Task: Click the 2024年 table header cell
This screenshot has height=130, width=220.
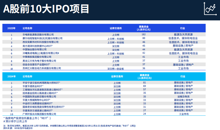Action: (11, 77)
